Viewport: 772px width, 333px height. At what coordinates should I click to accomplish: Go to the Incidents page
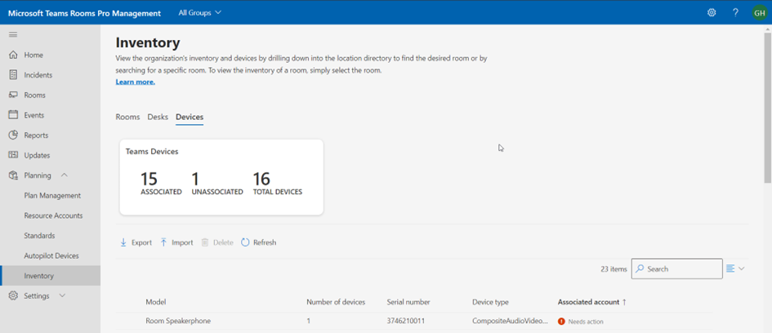point(38,75)
